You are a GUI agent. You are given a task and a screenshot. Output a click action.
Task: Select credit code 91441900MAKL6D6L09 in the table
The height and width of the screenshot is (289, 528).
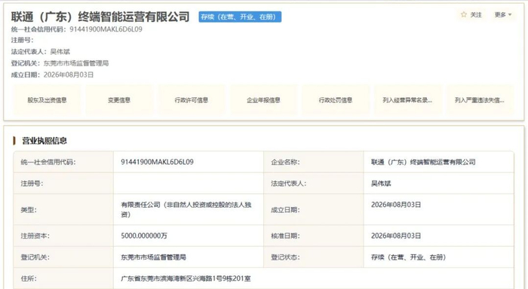157,162
